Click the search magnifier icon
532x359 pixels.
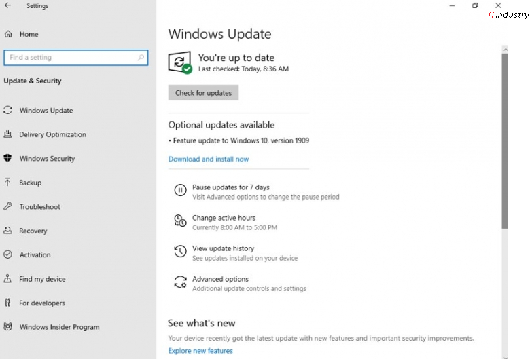pyautogui.click(x=141, y=57)
